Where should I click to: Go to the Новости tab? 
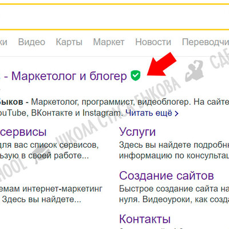point(153,42)
